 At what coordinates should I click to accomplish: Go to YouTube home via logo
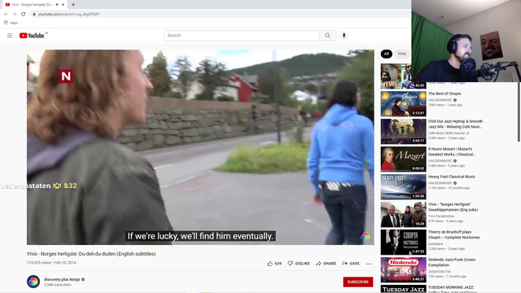coord(32,36)
